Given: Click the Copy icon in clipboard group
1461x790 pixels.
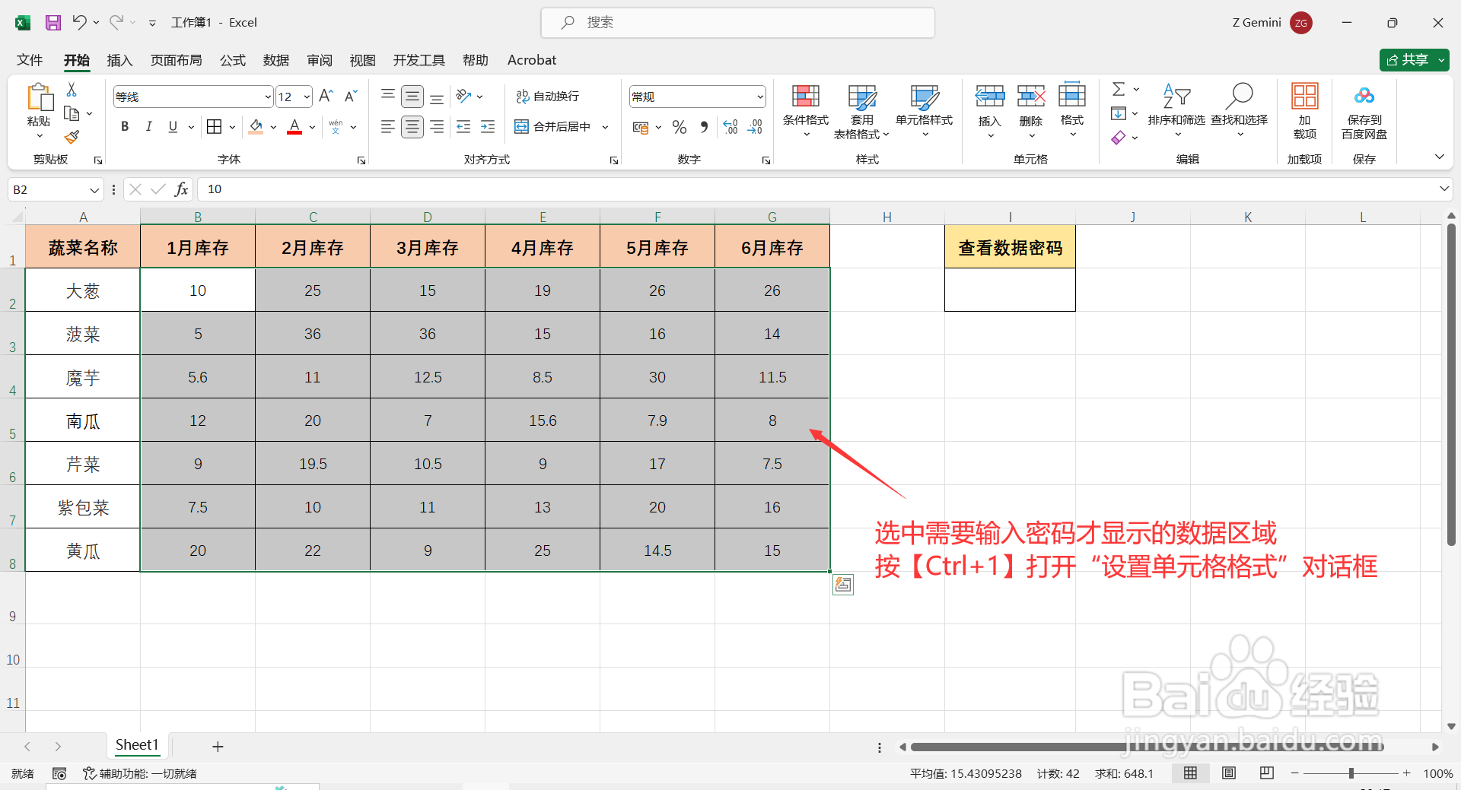Looking at the screenshot, I should click(x=72, y=113).
